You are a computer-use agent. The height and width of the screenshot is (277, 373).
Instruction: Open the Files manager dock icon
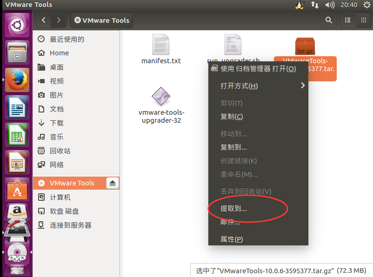(x=17, y=53)
